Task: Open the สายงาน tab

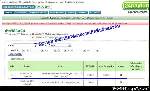Action: pos(71,13)
